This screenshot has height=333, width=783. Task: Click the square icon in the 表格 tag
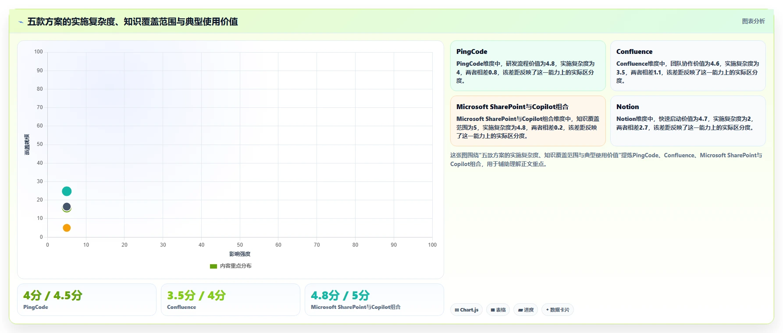coord(493,310)
